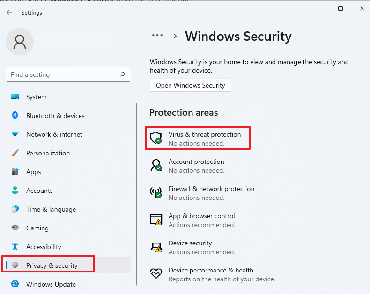The image size is (370, 294).
Task: Click the App & browser control icon
Action: (155, 220)
